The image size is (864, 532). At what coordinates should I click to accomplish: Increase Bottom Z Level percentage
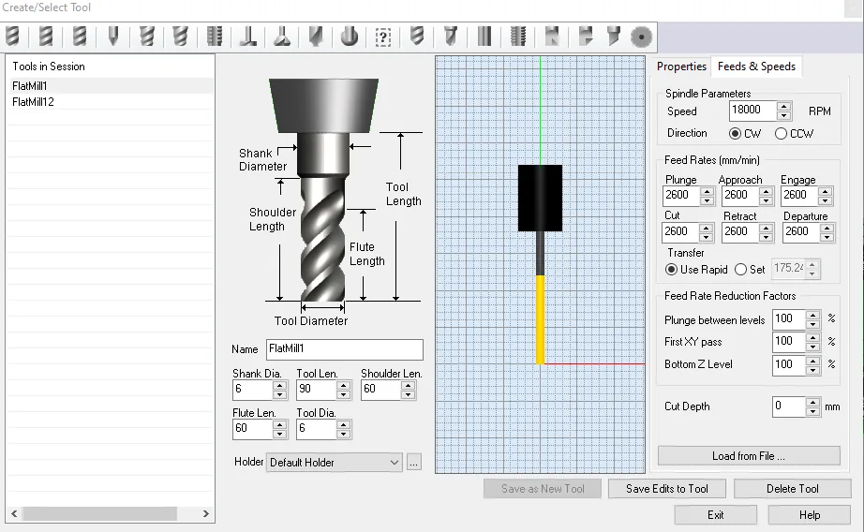pyautogui.click(x=812, y=361)
